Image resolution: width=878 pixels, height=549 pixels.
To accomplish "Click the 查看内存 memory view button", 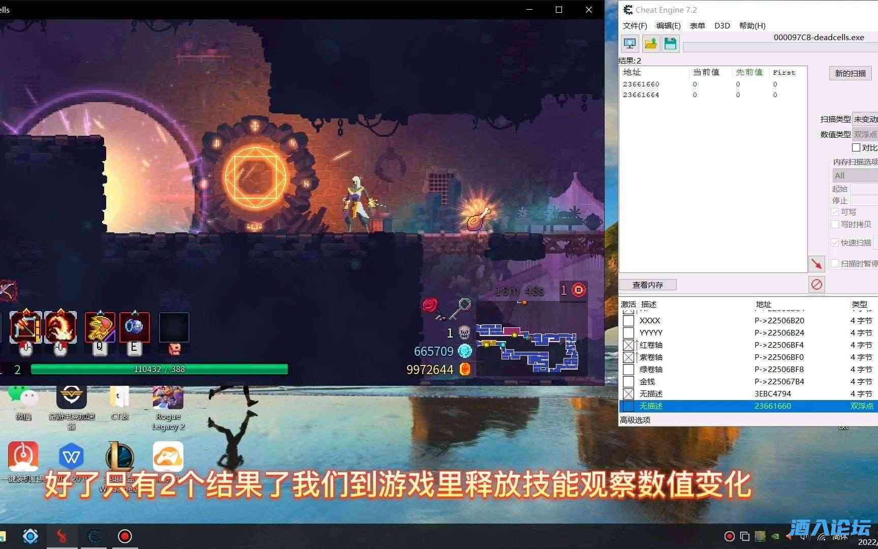I will click(647, 284).
